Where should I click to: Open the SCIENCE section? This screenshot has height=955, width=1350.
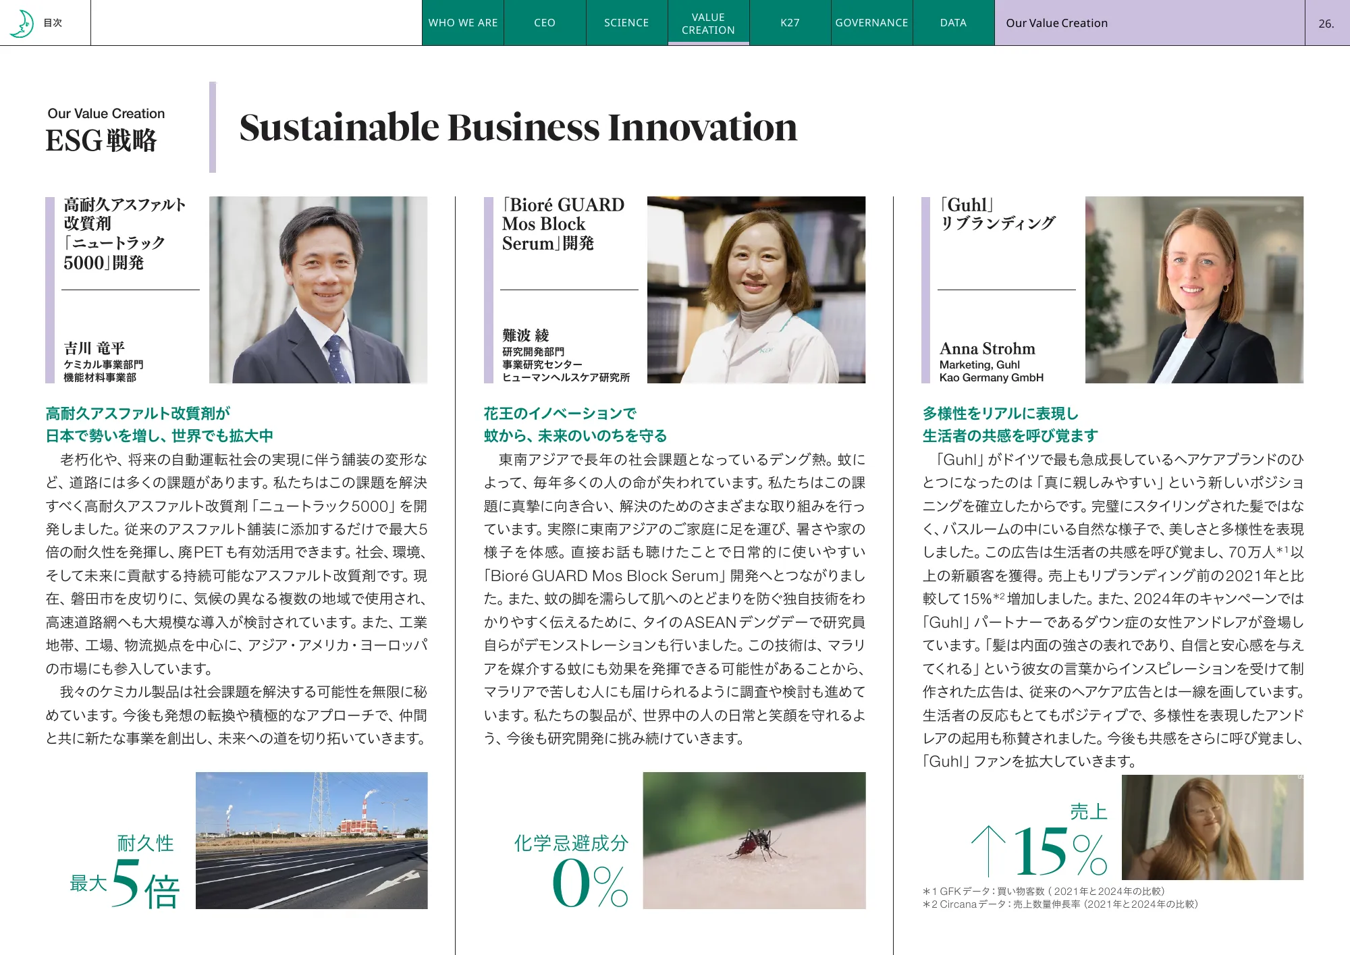click(626, 22)
